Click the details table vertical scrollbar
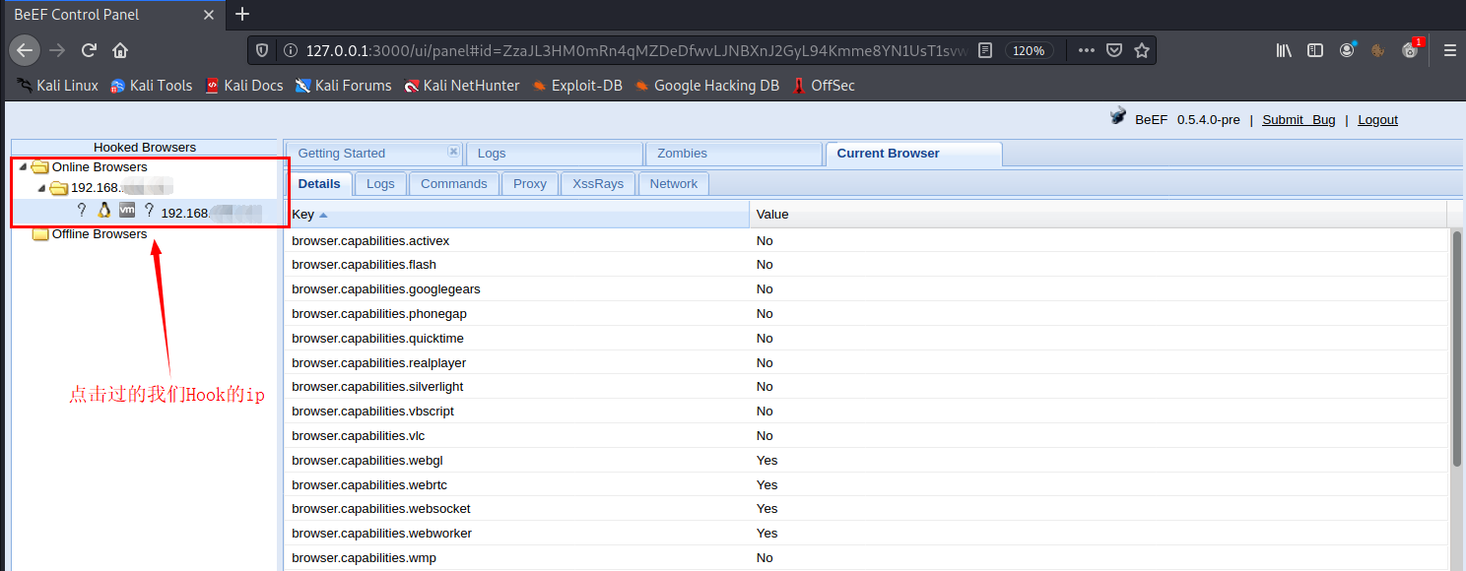The height and width of the screenshot is (571, 1466). pos(1457,349)
